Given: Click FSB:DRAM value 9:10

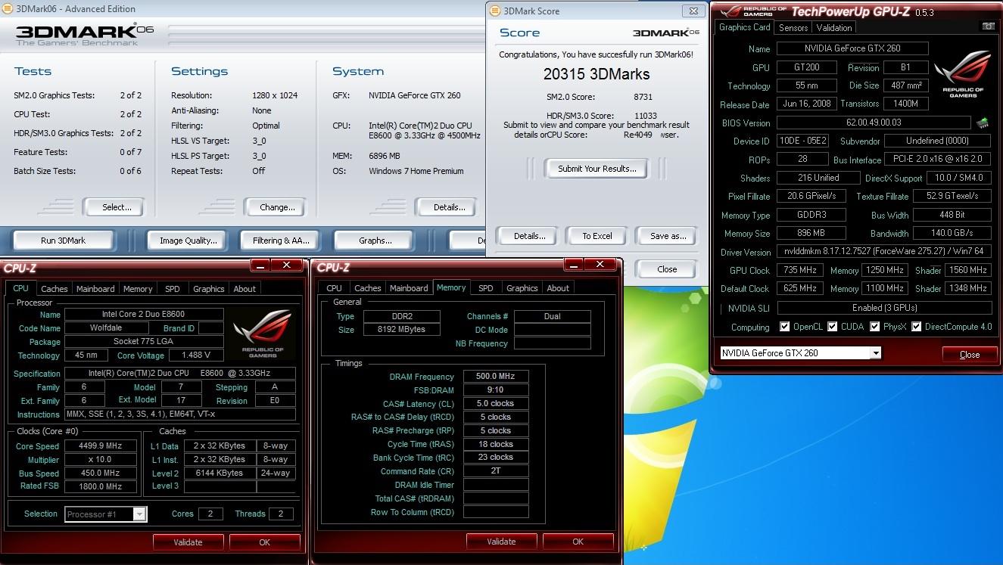Looking at the screenshot, I should pos(495,390).
